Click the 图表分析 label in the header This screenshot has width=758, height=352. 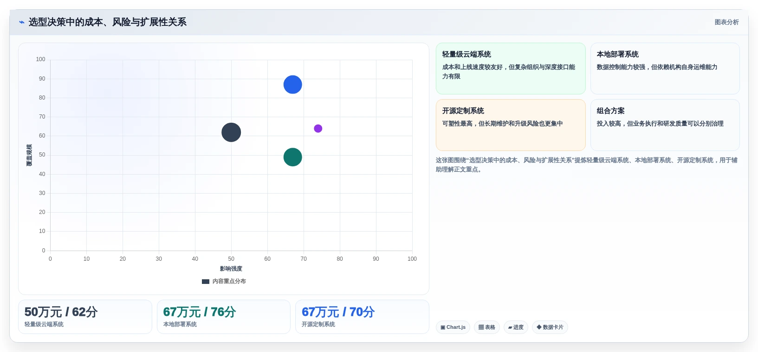tap(726, 22)
